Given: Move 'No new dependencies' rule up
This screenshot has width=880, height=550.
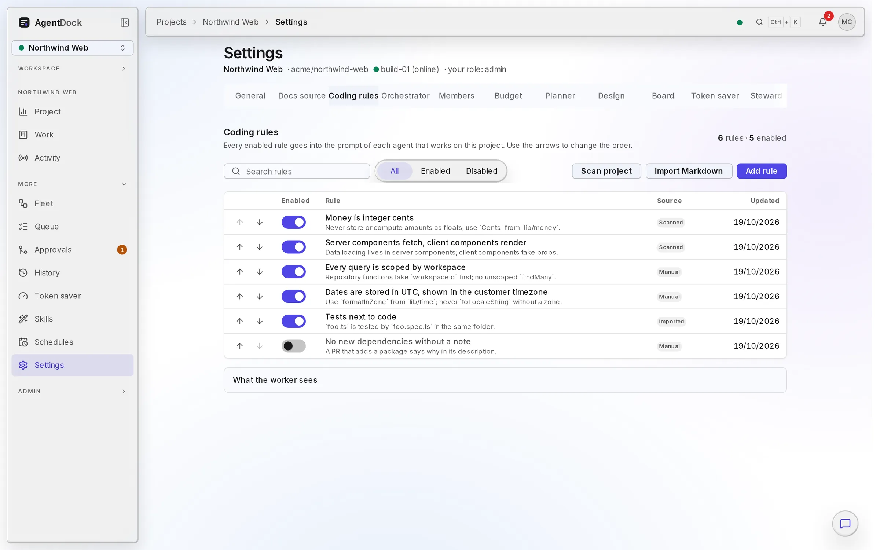Looking at the screenshot, I should click(x=240, y=346).
